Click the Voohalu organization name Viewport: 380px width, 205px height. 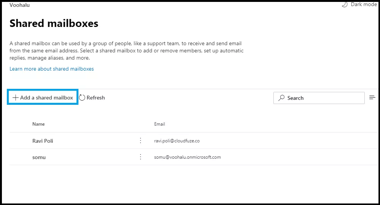point(20,5)
